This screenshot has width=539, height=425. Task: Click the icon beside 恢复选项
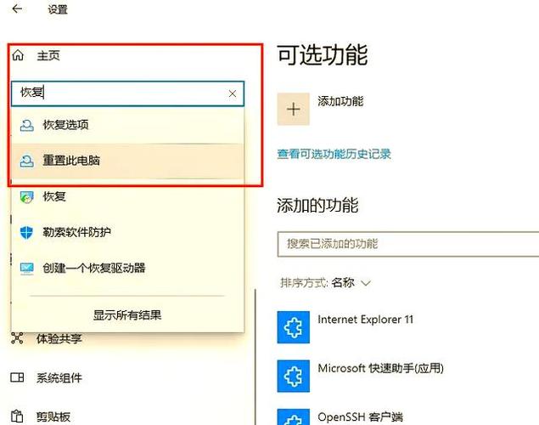click(x=27, y=125)
